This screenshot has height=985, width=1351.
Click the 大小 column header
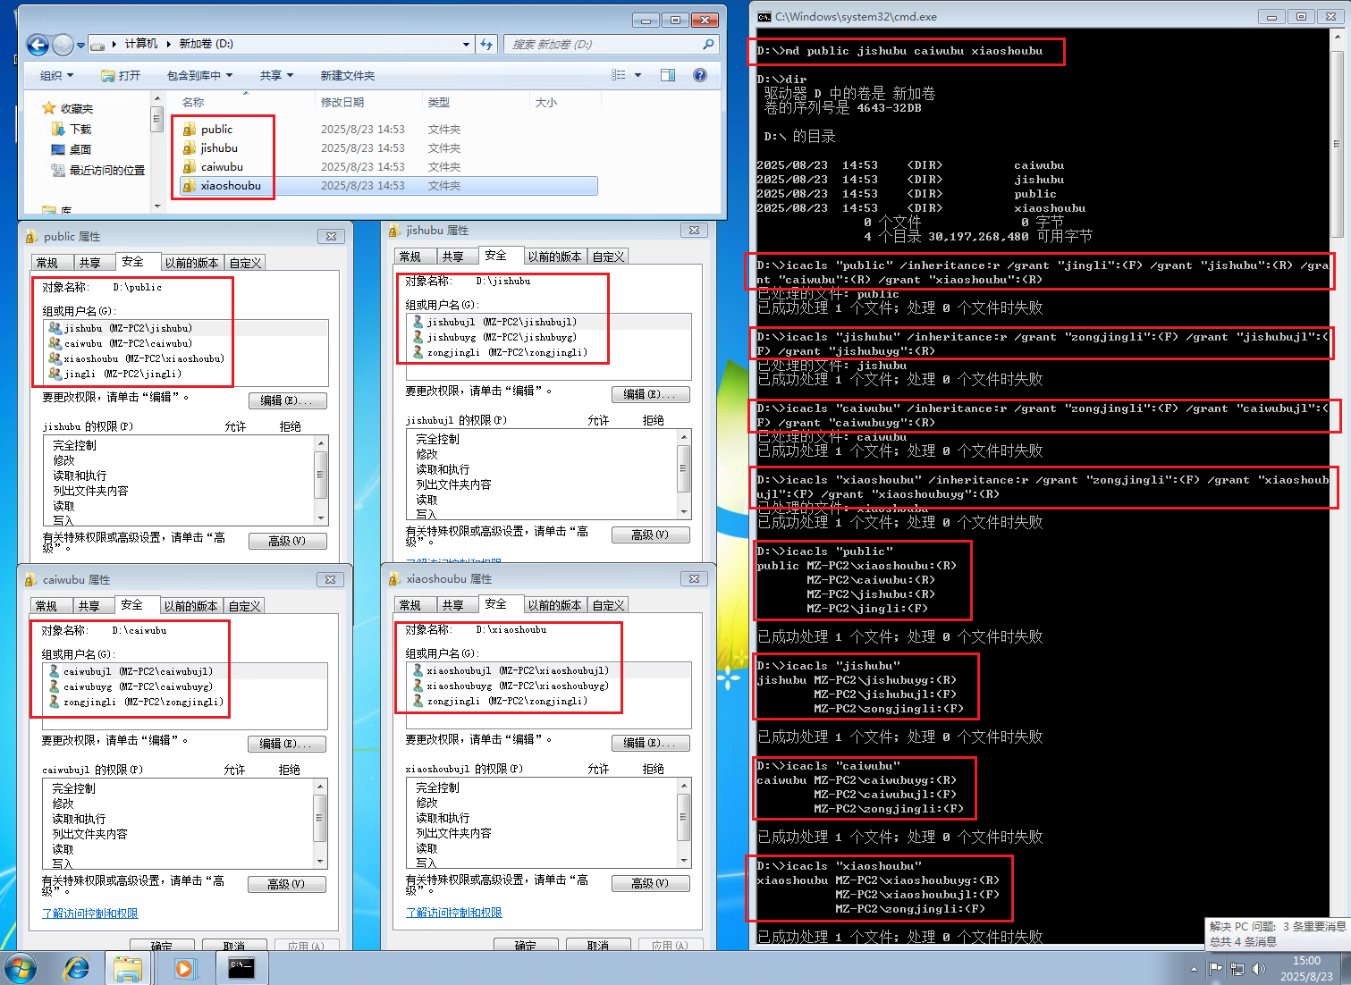564,102
